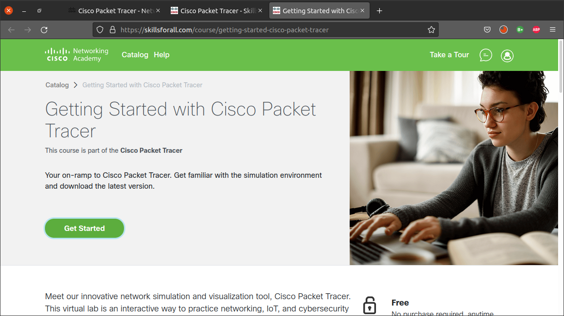Bookmark this page with the star icon
The image size is (564, 316).
[431, 30]
